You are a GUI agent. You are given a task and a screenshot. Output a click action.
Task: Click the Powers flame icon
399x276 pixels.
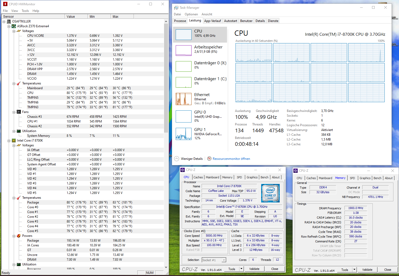pyautogui.click(x=19, y=236)
